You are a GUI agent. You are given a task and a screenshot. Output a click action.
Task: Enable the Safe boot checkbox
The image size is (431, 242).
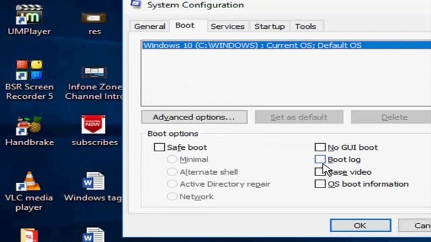160,147
